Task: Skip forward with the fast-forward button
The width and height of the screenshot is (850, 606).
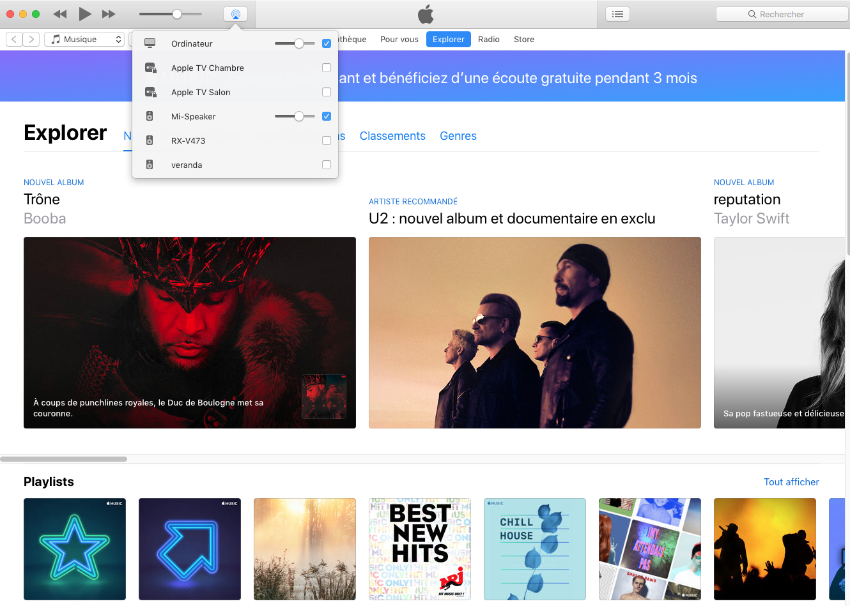Action: (x=109, y=14)
